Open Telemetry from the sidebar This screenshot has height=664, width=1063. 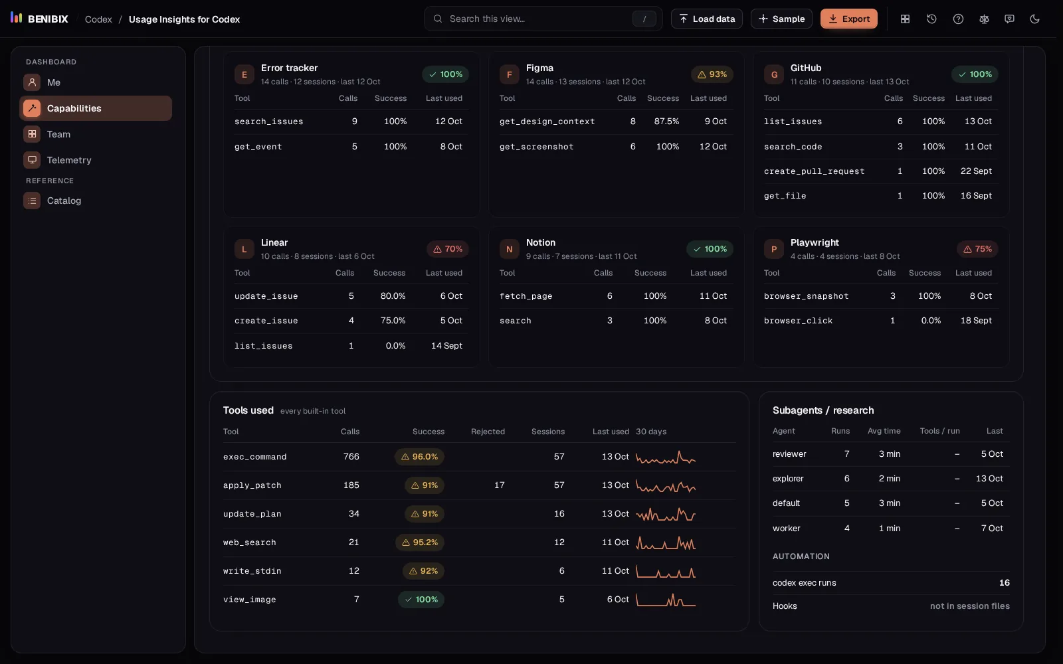[96, 160]
